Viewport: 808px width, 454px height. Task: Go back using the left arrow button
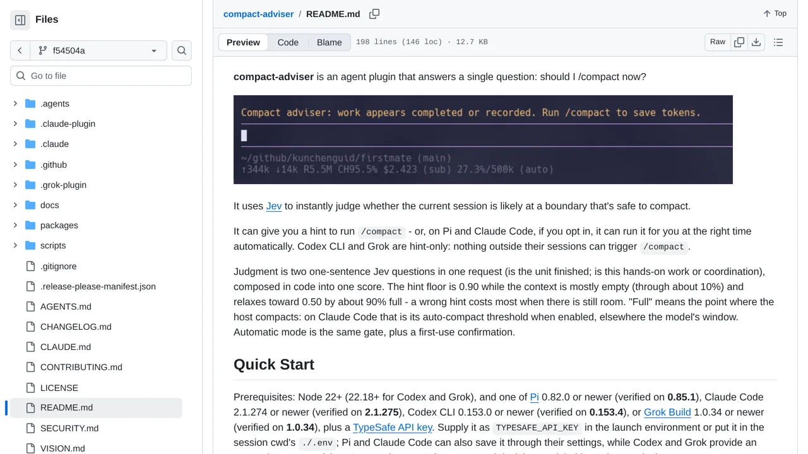coord(20,50)
